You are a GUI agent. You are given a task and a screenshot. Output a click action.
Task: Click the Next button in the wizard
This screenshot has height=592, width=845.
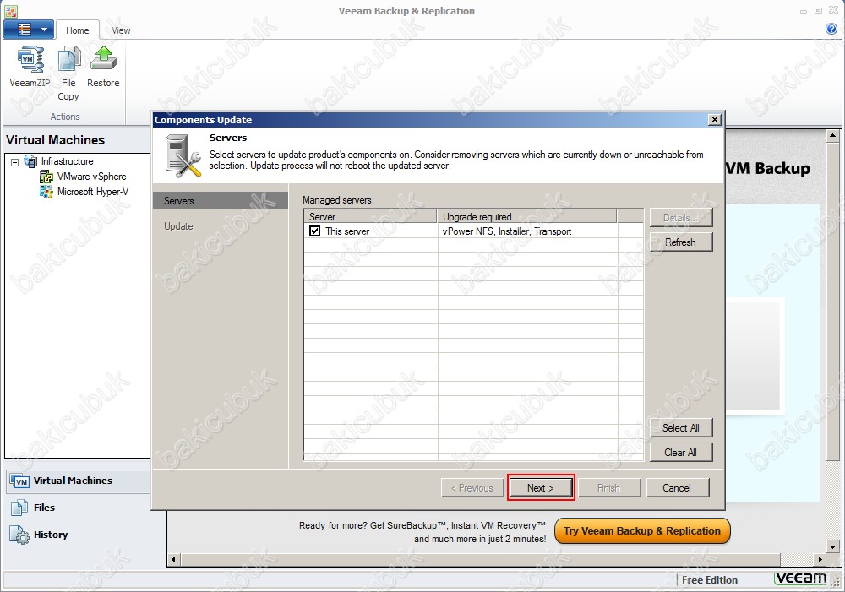coord(541,487)
